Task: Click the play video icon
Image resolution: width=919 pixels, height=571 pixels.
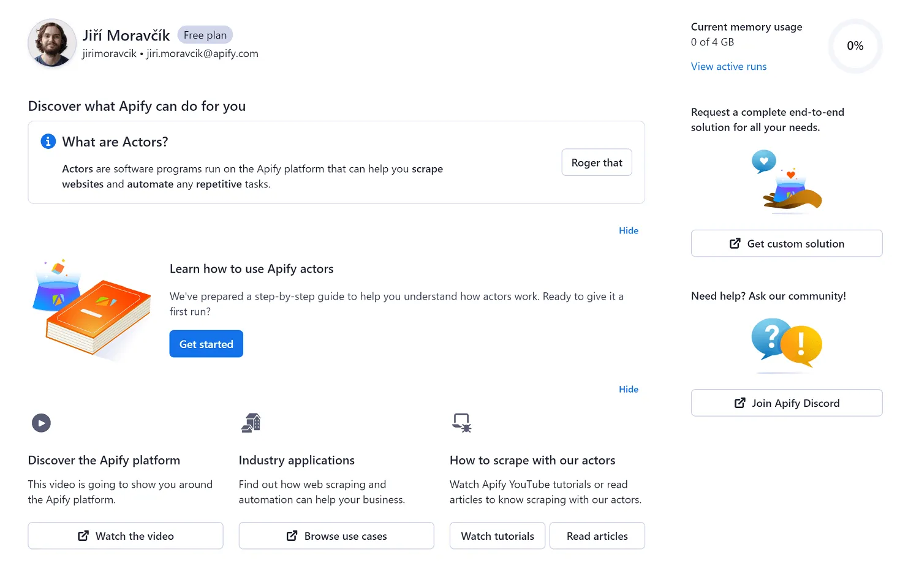Action: click(x=41, y=423)
